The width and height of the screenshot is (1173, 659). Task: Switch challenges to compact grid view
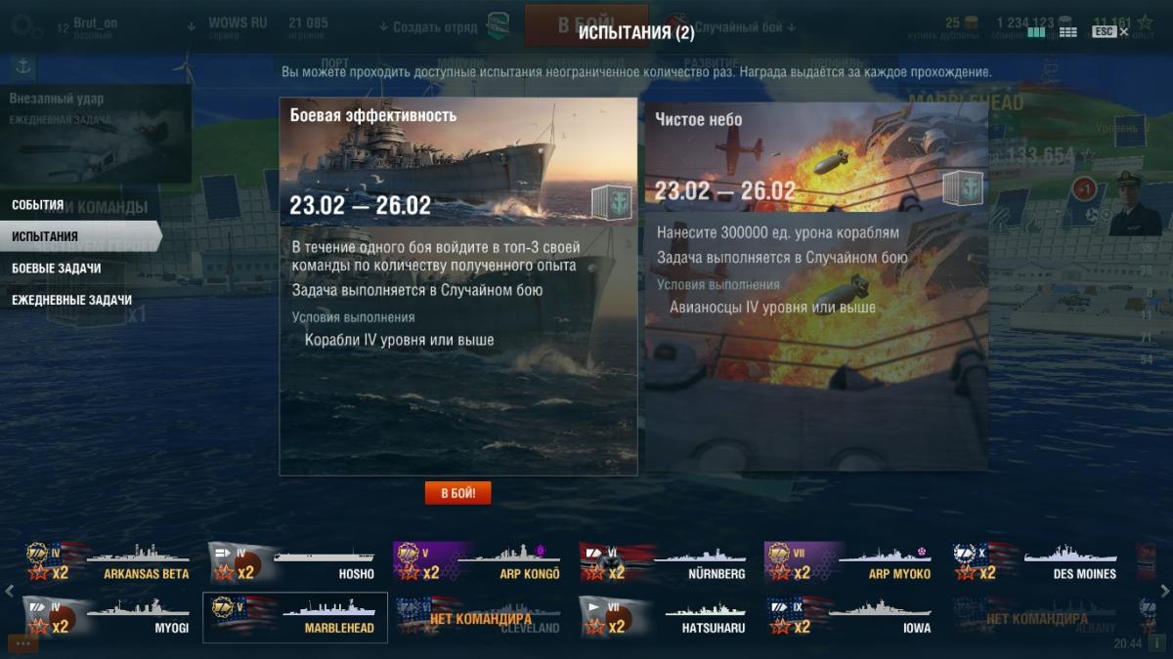pyautogui.click(x=1067, y=32)
